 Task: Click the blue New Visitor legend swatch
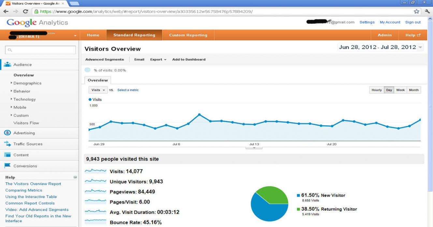pos(298,195)
